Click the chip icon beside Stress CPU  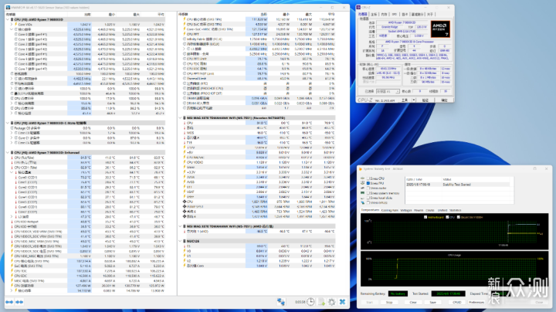pyautogui.click(x=363, y=178)
